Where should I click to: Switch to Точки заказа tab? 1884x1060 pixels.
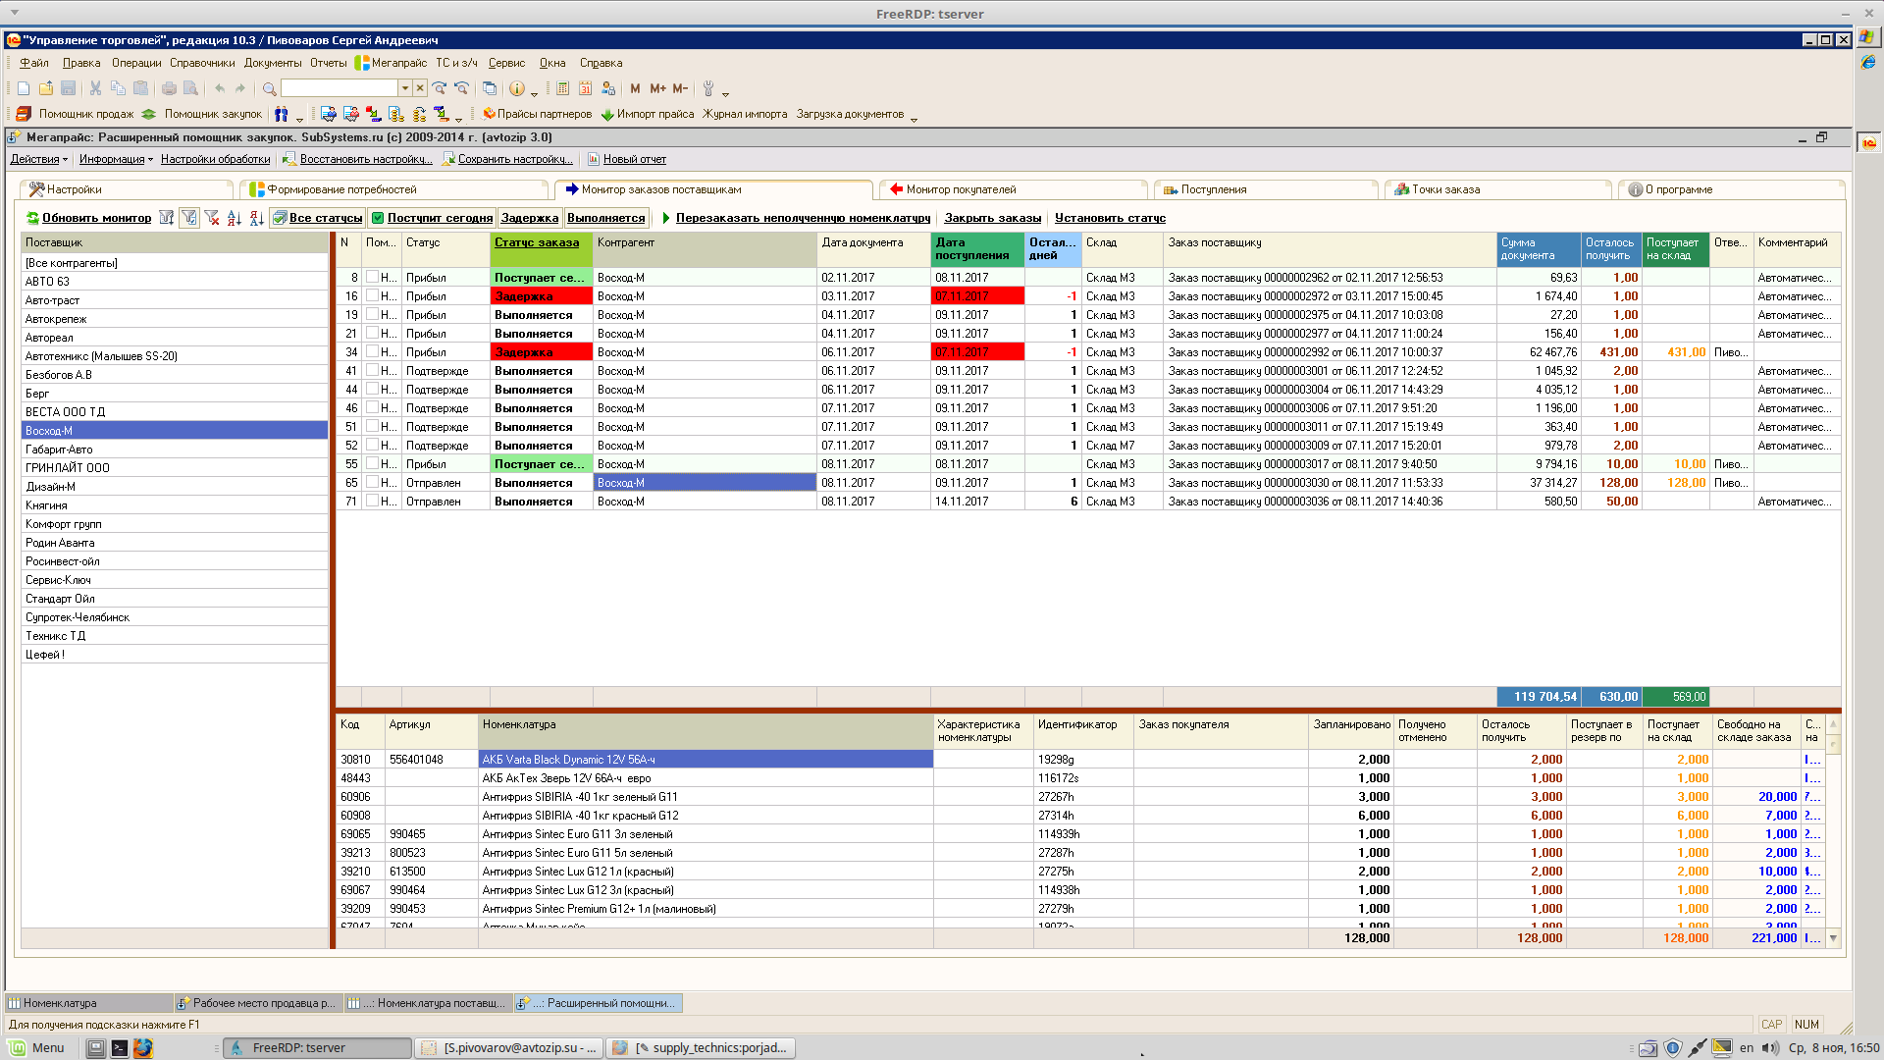tap(1445, 189)
